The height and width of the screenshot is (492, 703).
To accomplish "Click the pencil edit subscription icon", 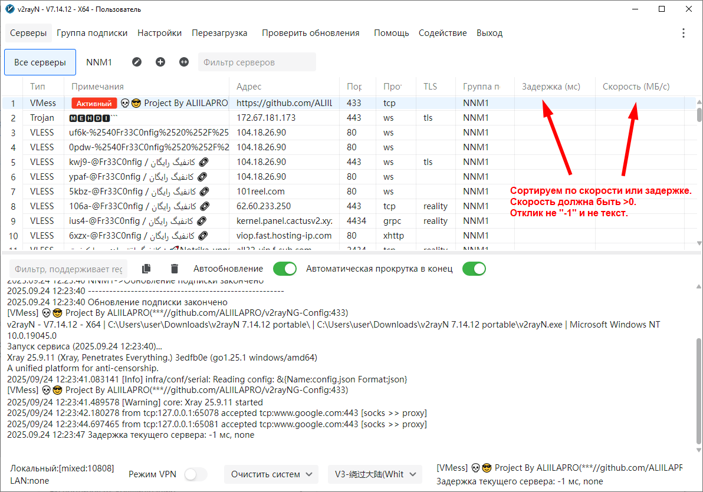I will pos(137,62).
